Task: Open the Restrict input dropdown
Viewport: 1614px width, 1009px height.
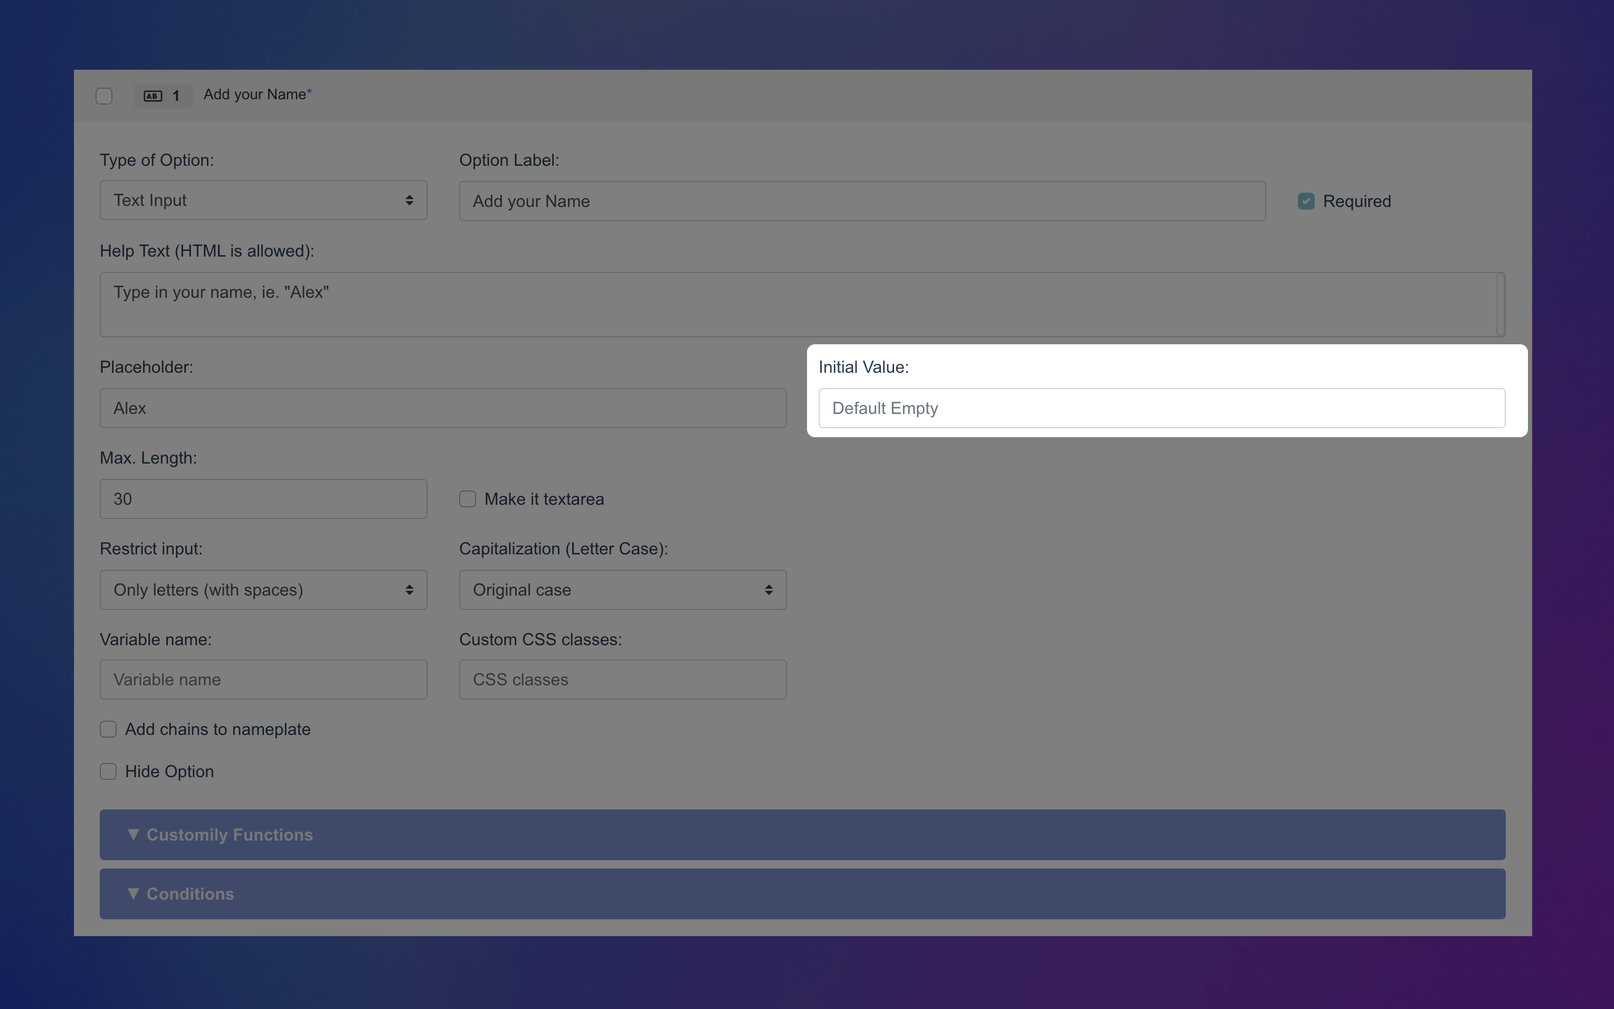Action: (263, 590)
